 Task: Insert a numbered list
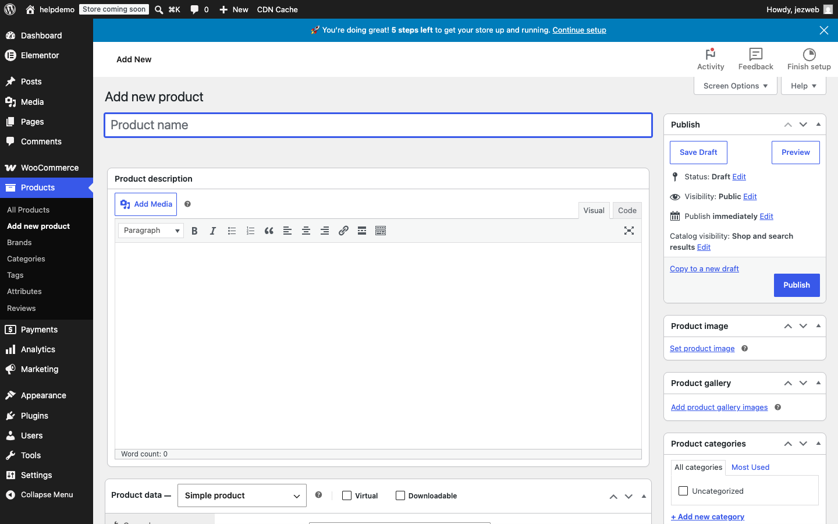250,231
